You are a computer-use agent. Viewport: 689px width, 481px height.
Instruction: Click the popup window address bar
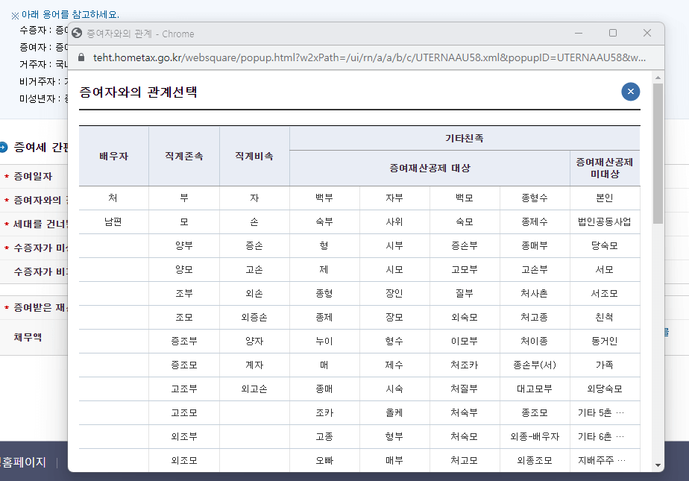pos(336,56)
